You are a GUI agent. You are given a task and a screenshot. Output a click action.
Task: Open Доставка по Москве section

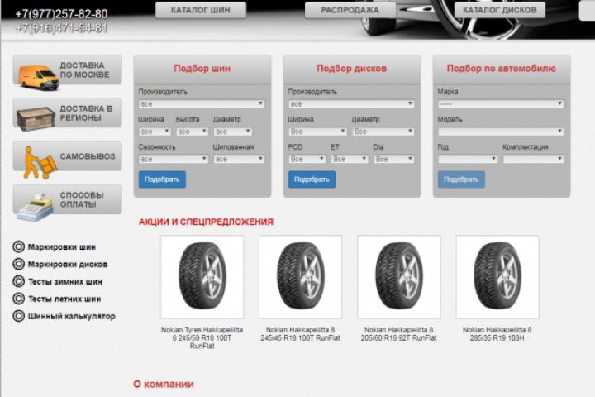[67, 70]
